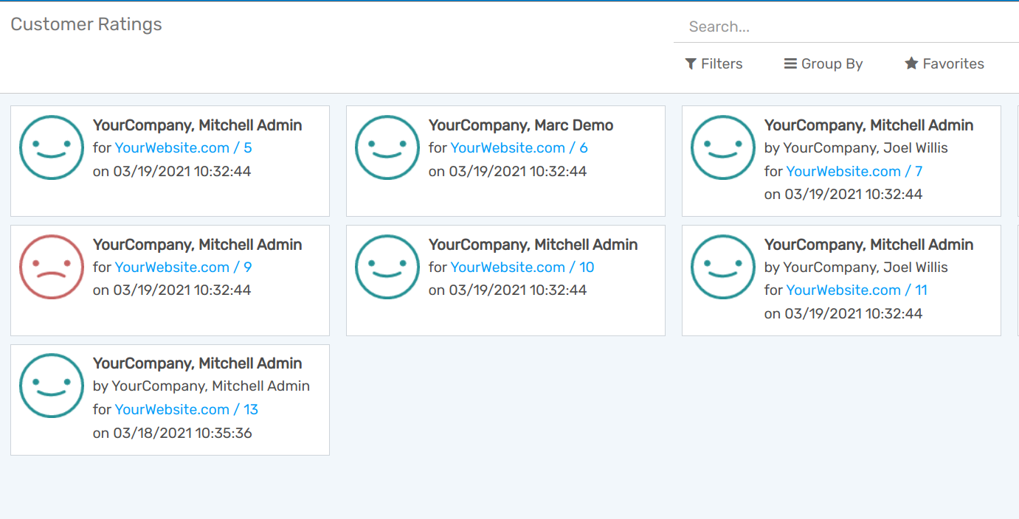Select the smiley icon on YourWebsite.com / 7 rating

723,147
